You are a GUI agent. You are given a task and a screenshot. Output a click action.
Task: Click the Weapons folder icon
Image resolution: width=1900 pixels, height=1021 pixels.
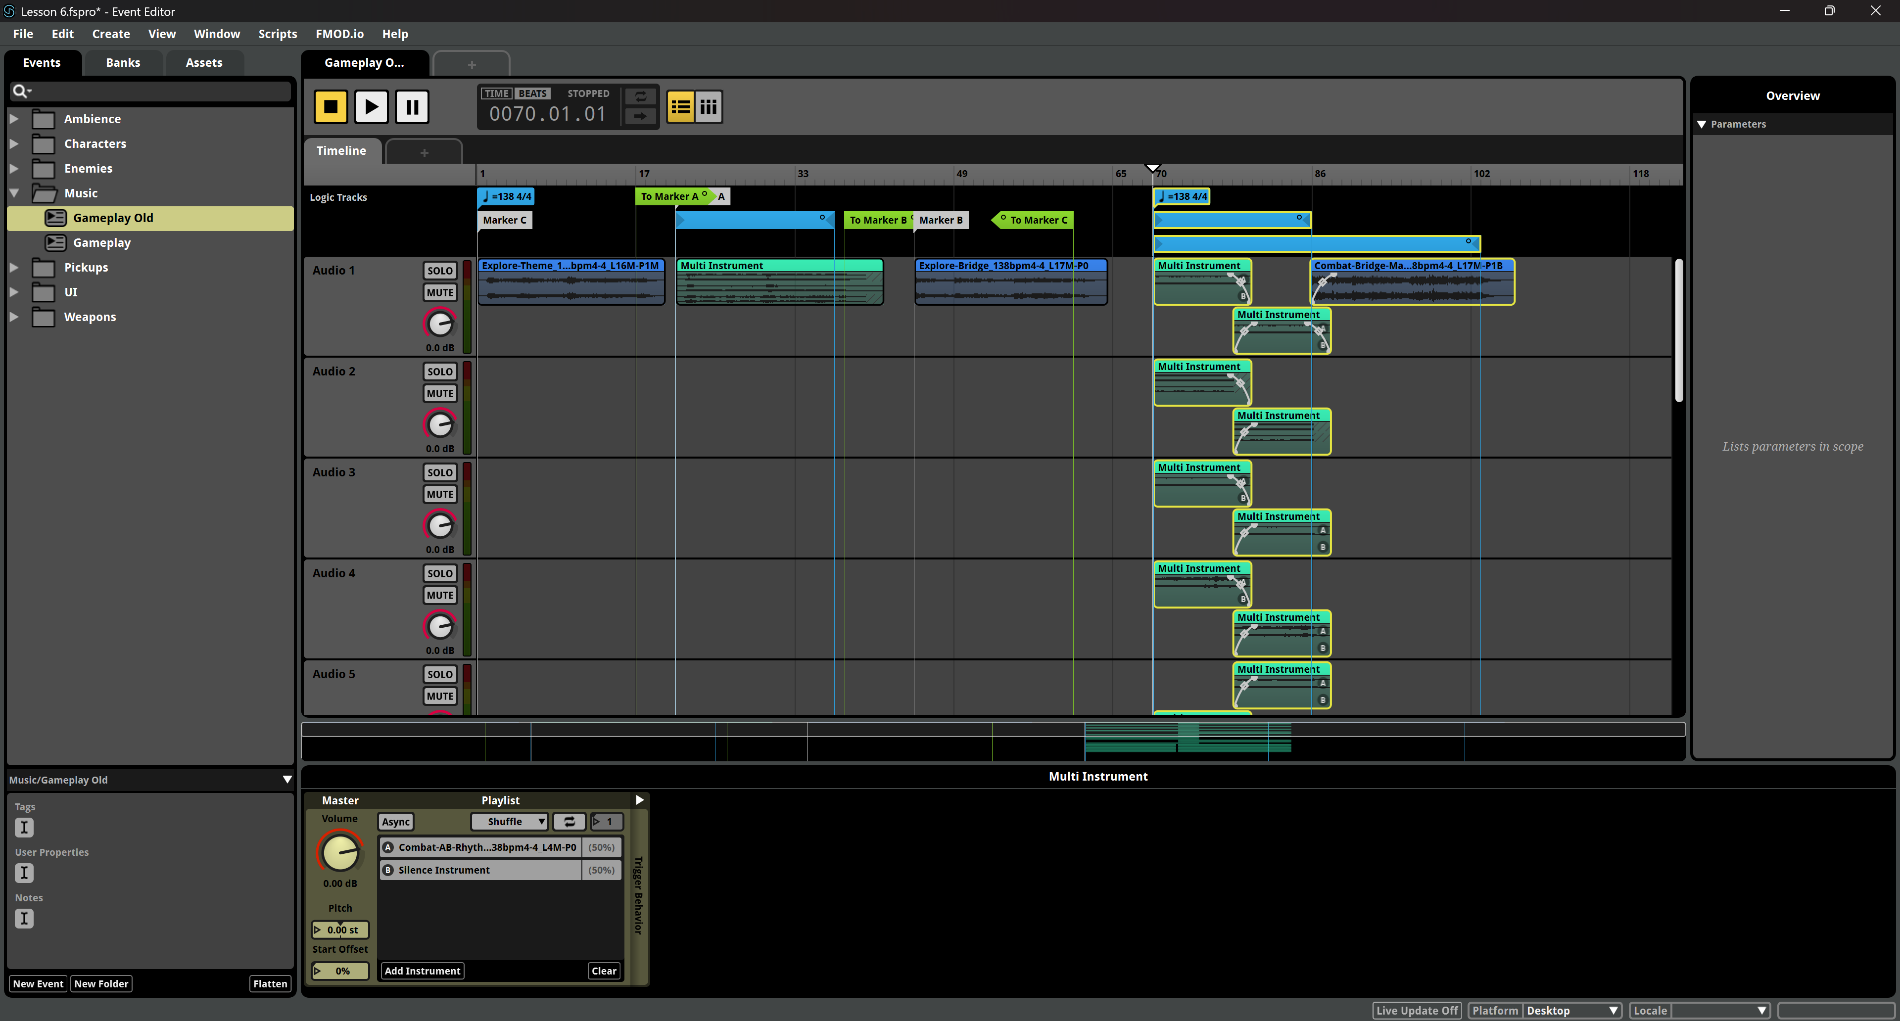(x=44, y=317)
